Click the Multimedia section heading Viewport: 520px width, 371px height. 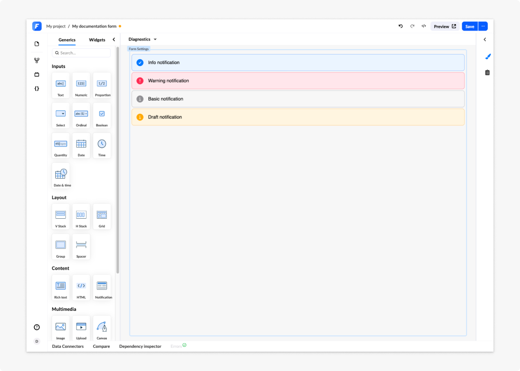(64, 309)
